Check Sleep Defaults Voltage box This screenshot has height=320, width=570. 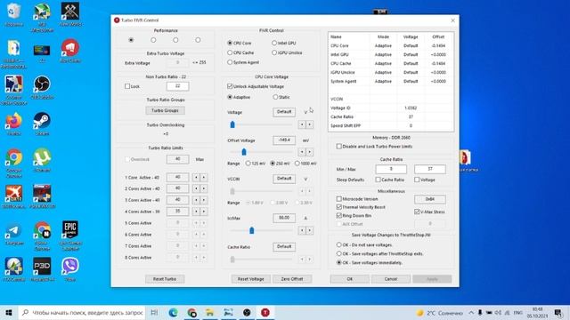tap(417, 180)
